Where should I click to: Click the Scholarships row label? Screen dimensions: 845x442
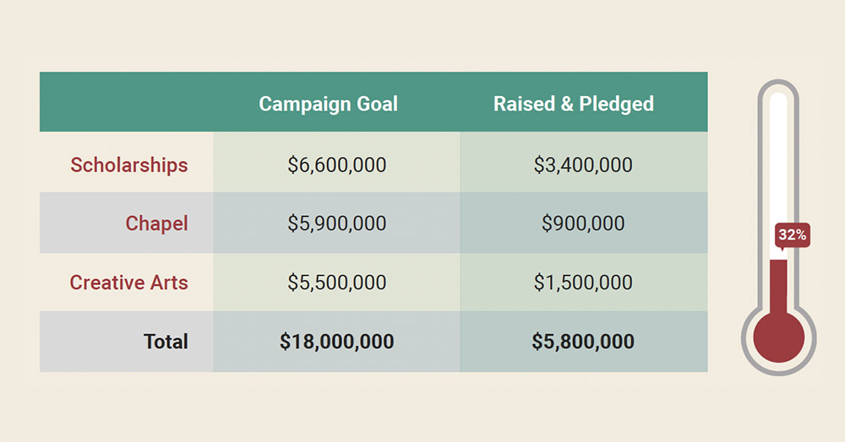pos(129,164)
